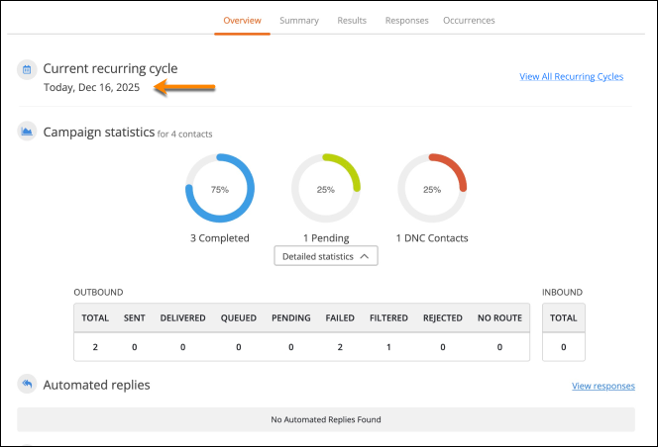Collapse the Detailed statistics dropdown
The height and width of the screenshot is (447, 658).
(x=326, y=256)
